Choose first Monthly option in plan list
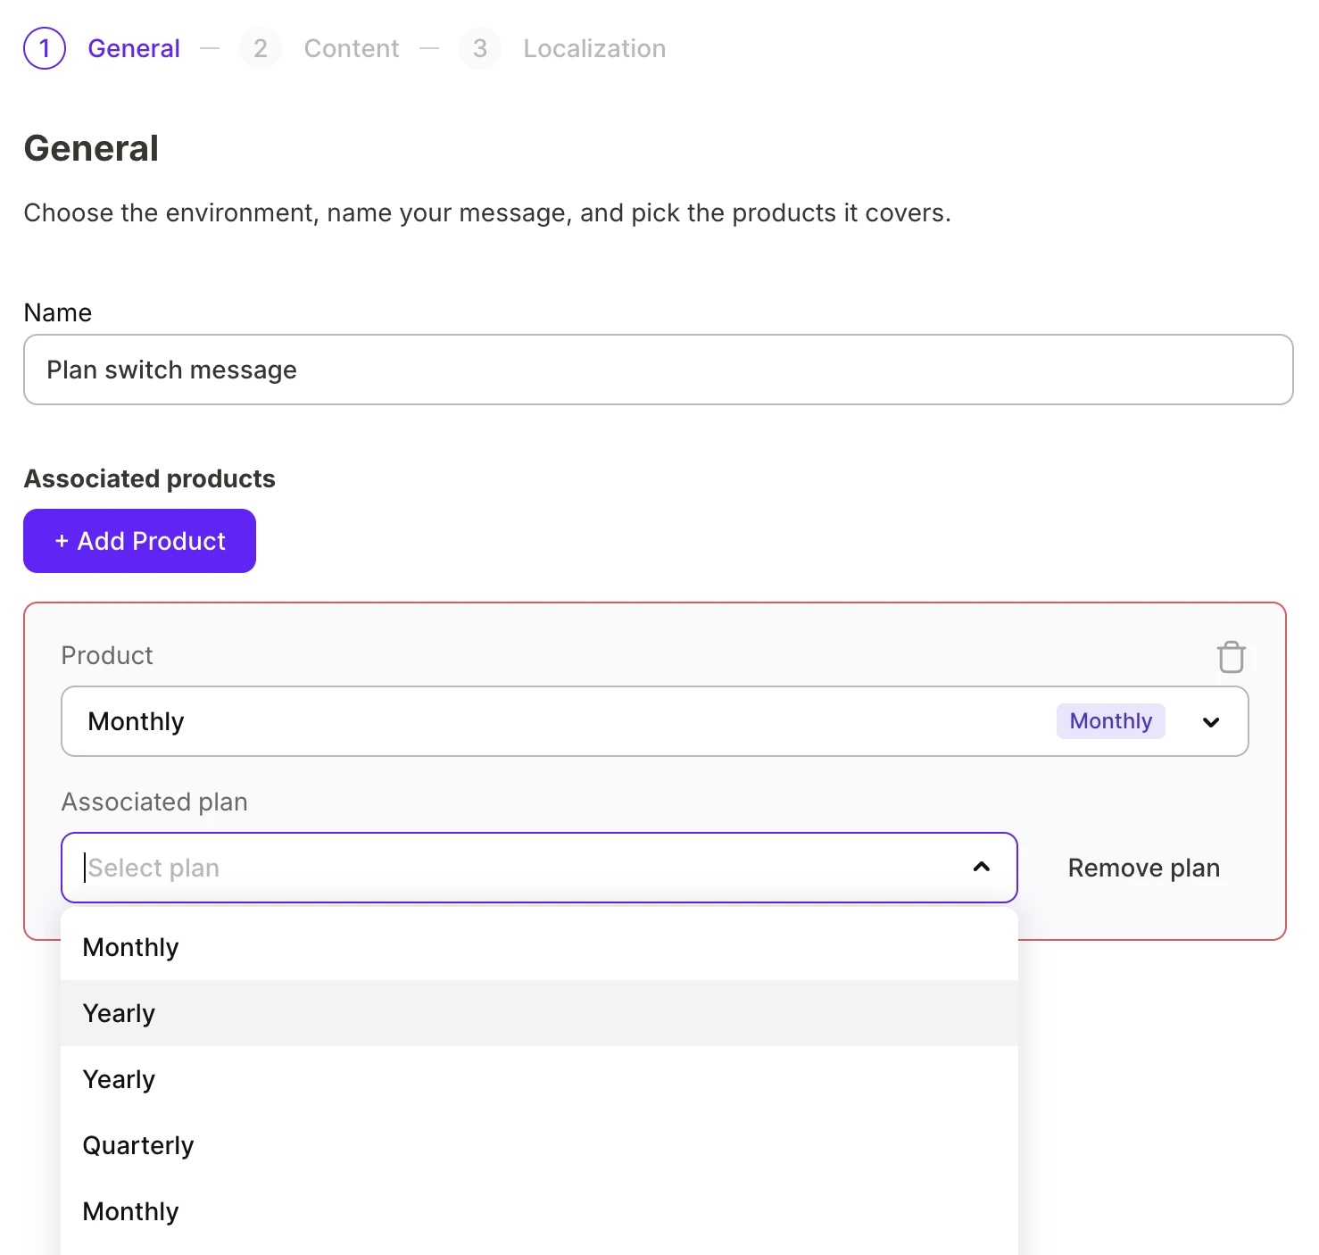Image resolution: width=1319 pixels, height=1255 pixels. click(539, 947)
